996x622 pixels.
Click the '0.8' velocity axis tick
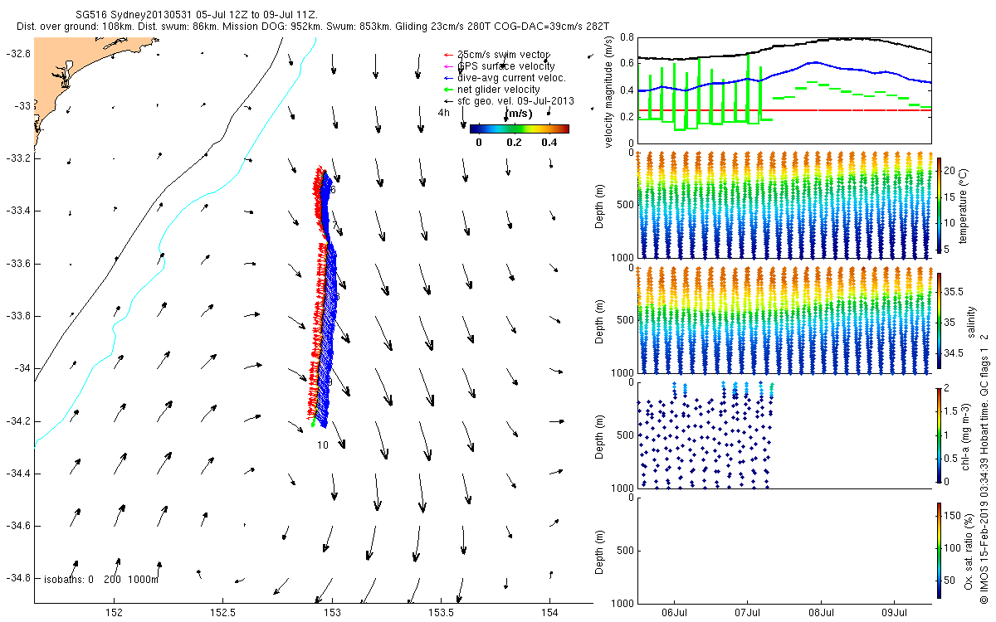click(626, 38)
